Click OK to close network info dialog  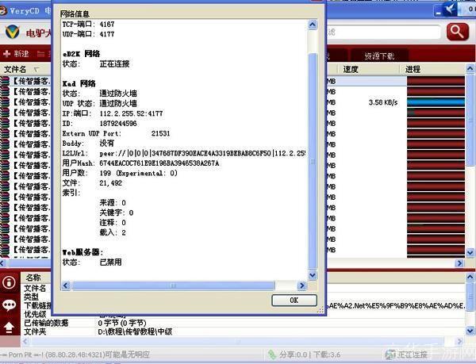(294, 301)
